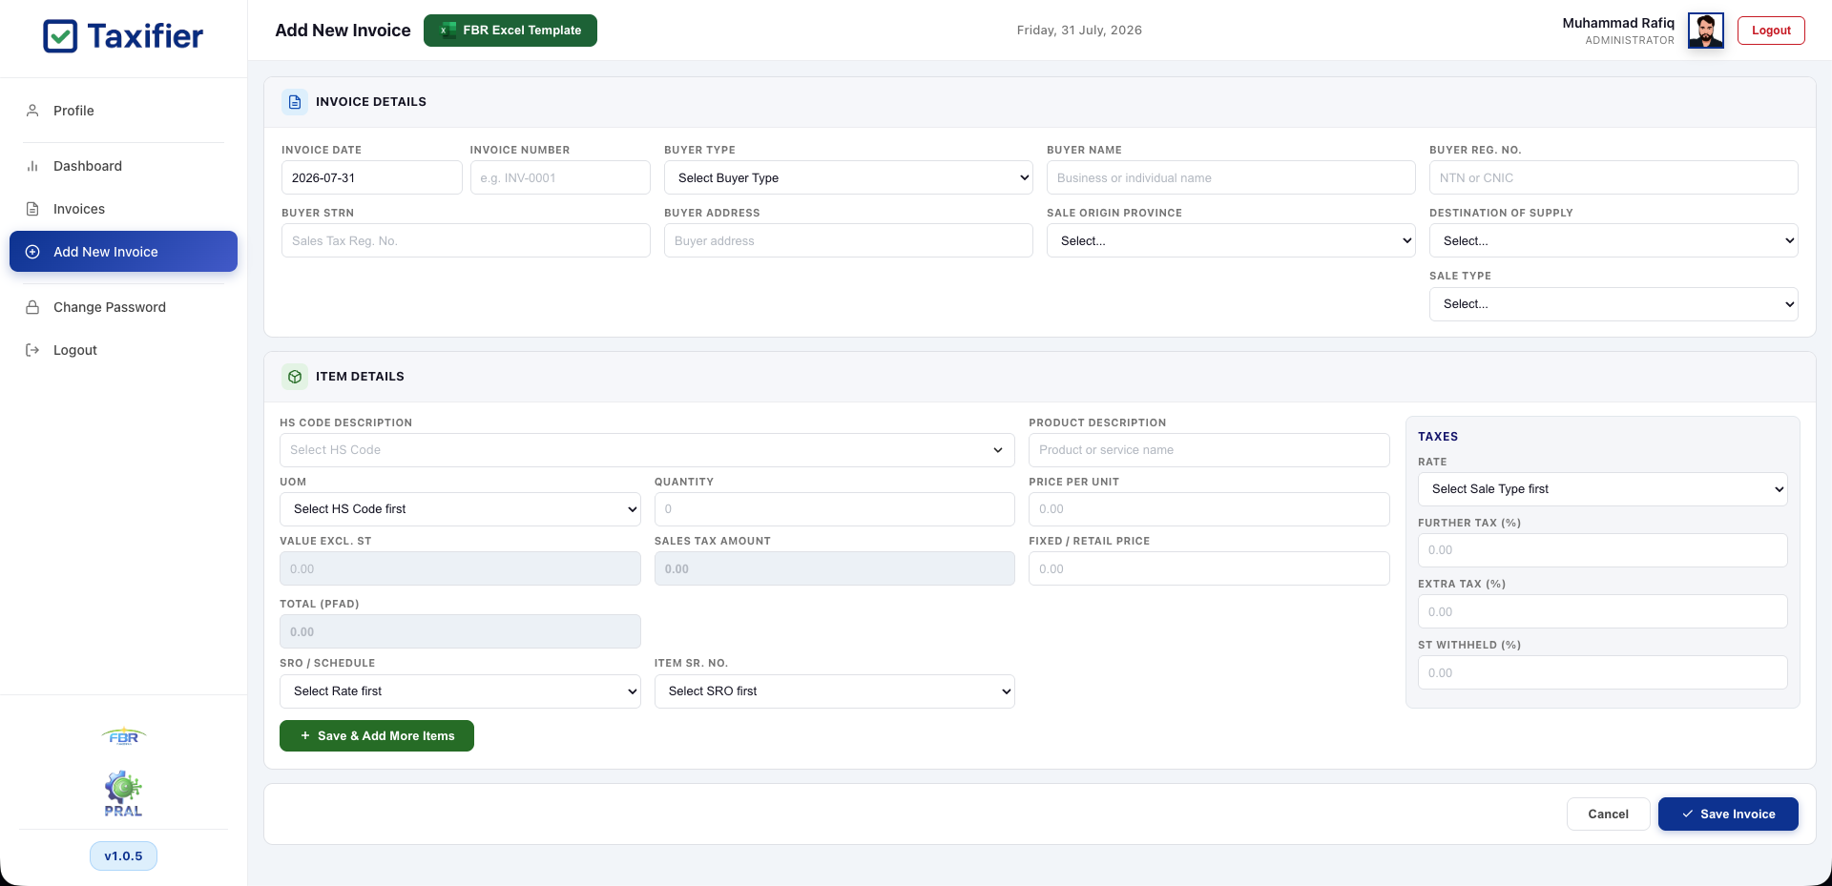
Task: Select Add New Invoice sidebar item
Action: coord(124,252)
